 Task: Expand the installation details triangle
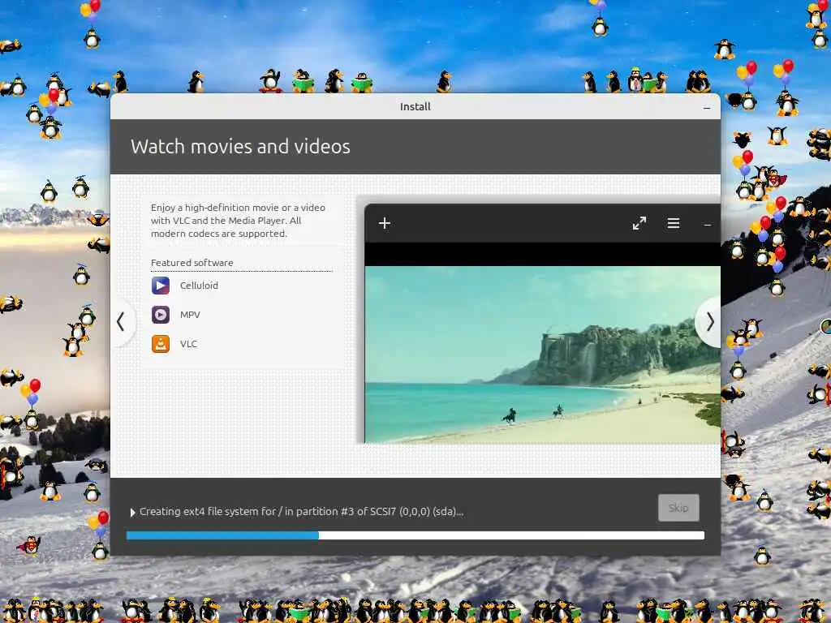click(x=132, y=513)
